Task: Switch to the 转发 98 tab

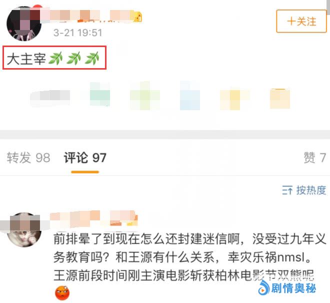Action: point(28,157)
